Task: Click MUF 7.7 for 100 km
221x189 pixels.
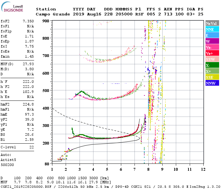Action: point(17,182)
